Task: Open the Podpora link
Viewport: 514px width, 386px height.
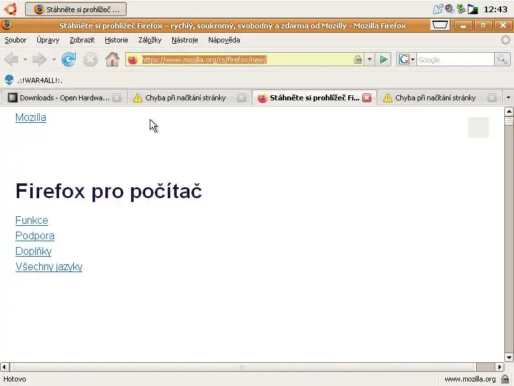Action: [x=35, y=235]
